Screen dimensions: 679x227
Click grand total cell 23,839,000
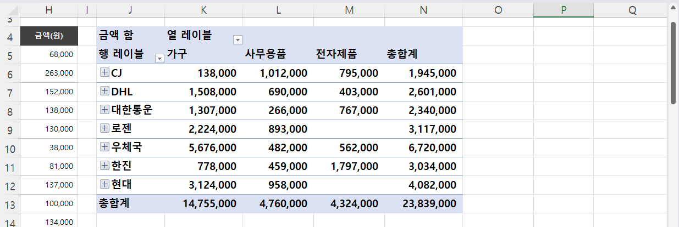423,203
